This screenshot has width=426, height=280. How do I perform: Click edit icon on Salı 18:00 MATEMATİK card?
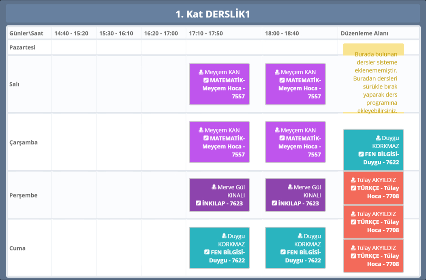(282, 80)
